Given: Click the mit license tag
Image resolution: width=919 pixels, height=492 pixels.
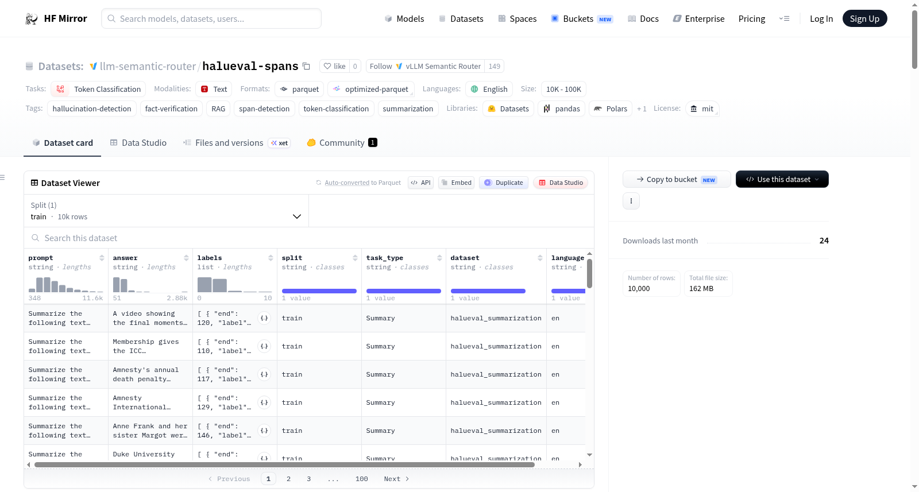Looking at the screenshot, I should (702, 109).
